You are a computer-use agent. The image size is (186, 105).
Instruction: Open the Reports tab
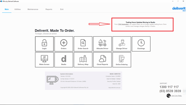click(49, 9)
